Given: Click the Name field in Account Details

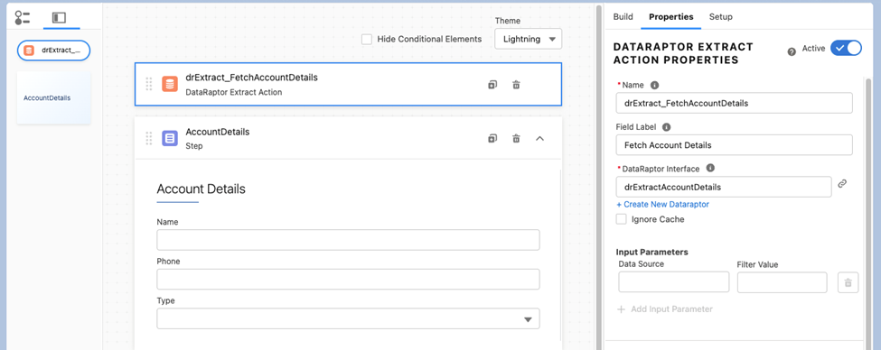Looking at the screenshot, I should coord(348,240).
